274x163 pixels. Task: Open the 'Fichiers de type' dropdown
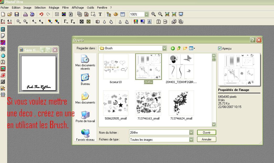click(x=191, y=139)
